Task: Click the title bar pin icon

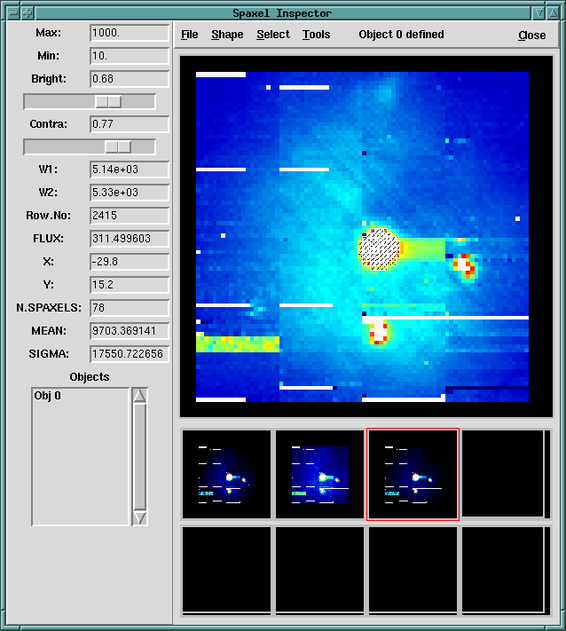Action: click(28, 13)
